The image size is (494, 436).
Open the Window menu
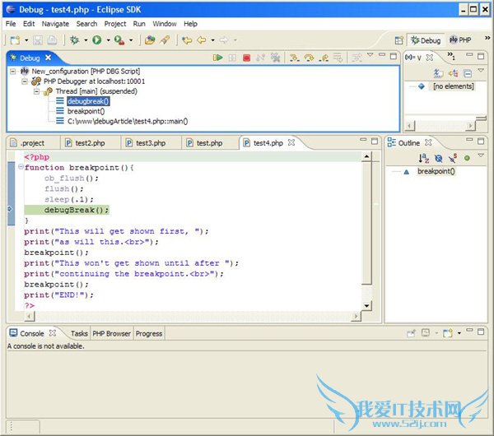tap(165, 24)
